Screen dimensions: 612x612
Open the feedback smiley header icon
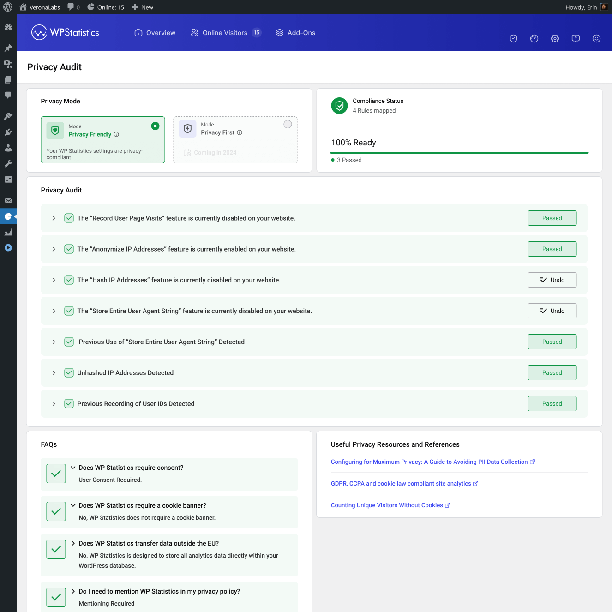(x=596, y=38)
